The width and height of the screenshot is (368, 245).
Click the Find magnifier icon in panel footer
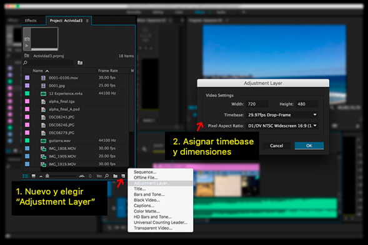[x=107, y=176]
